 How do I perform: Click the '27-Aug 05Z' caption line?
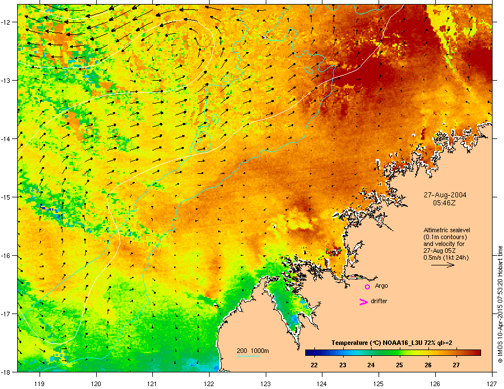(439, 251)
